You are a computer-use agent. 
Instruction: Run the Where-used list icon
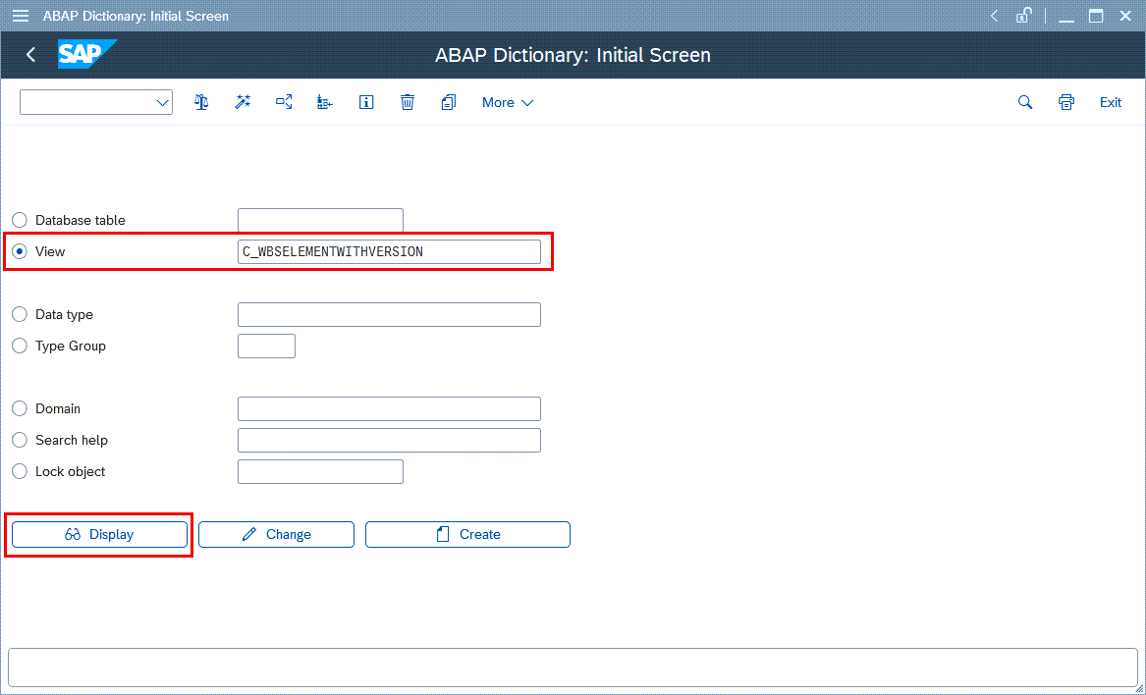283,102
